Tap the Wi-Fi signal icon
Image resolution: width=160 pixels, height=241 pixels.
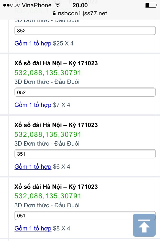57,5
